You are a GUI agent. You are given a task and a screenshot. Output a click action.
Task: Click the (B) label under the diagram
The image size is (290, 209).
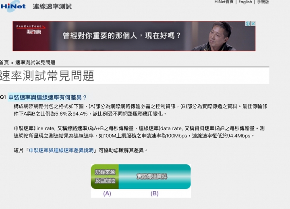[154, 193]
